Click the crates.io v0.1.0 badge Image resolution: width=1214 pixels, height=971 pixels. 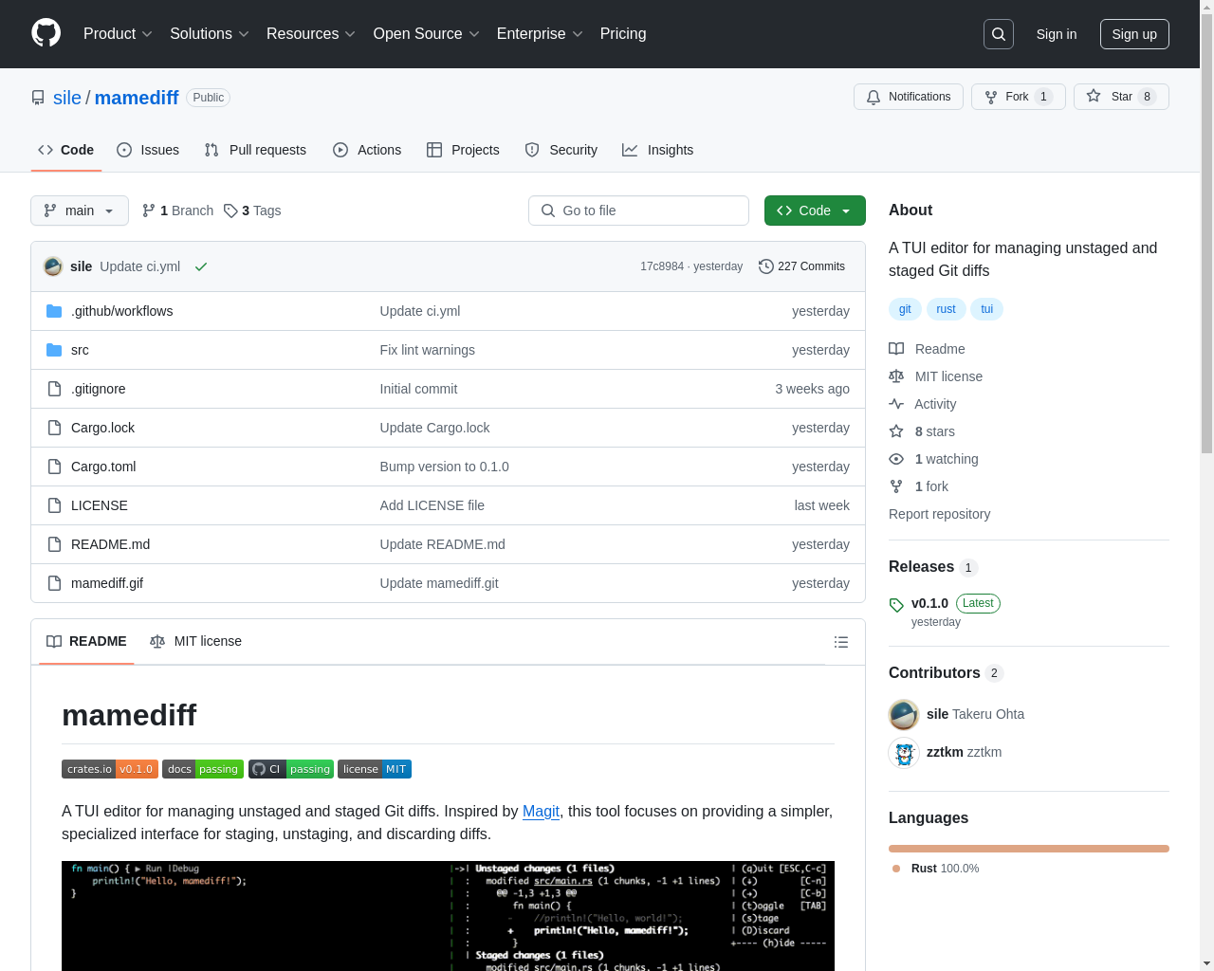pyautogui.click(x=110, y=769)
